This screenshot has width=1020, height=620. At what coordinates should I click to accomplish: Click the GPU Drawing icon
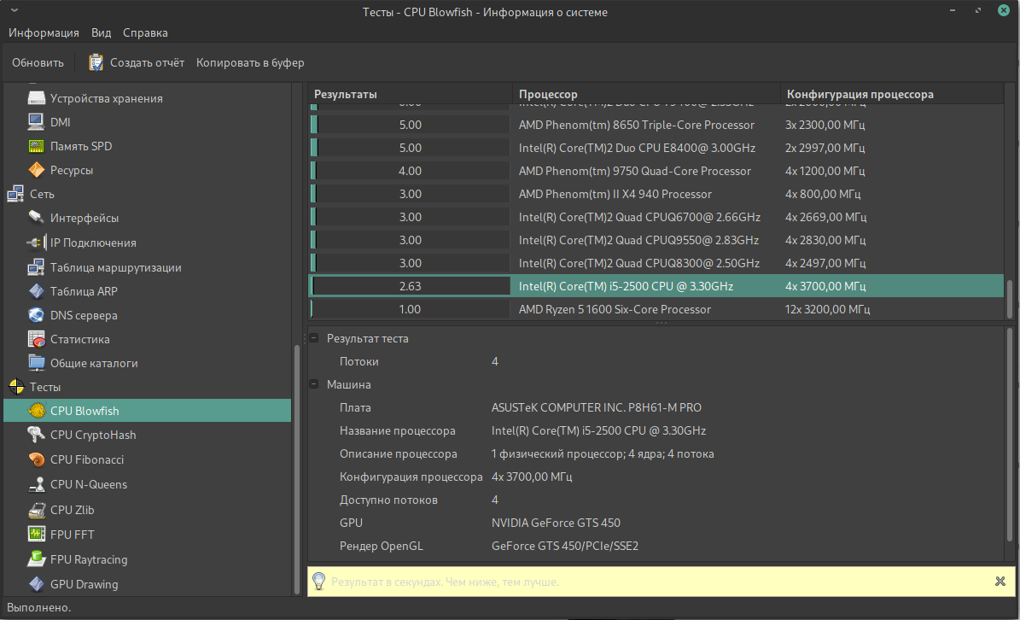(36, 584)
